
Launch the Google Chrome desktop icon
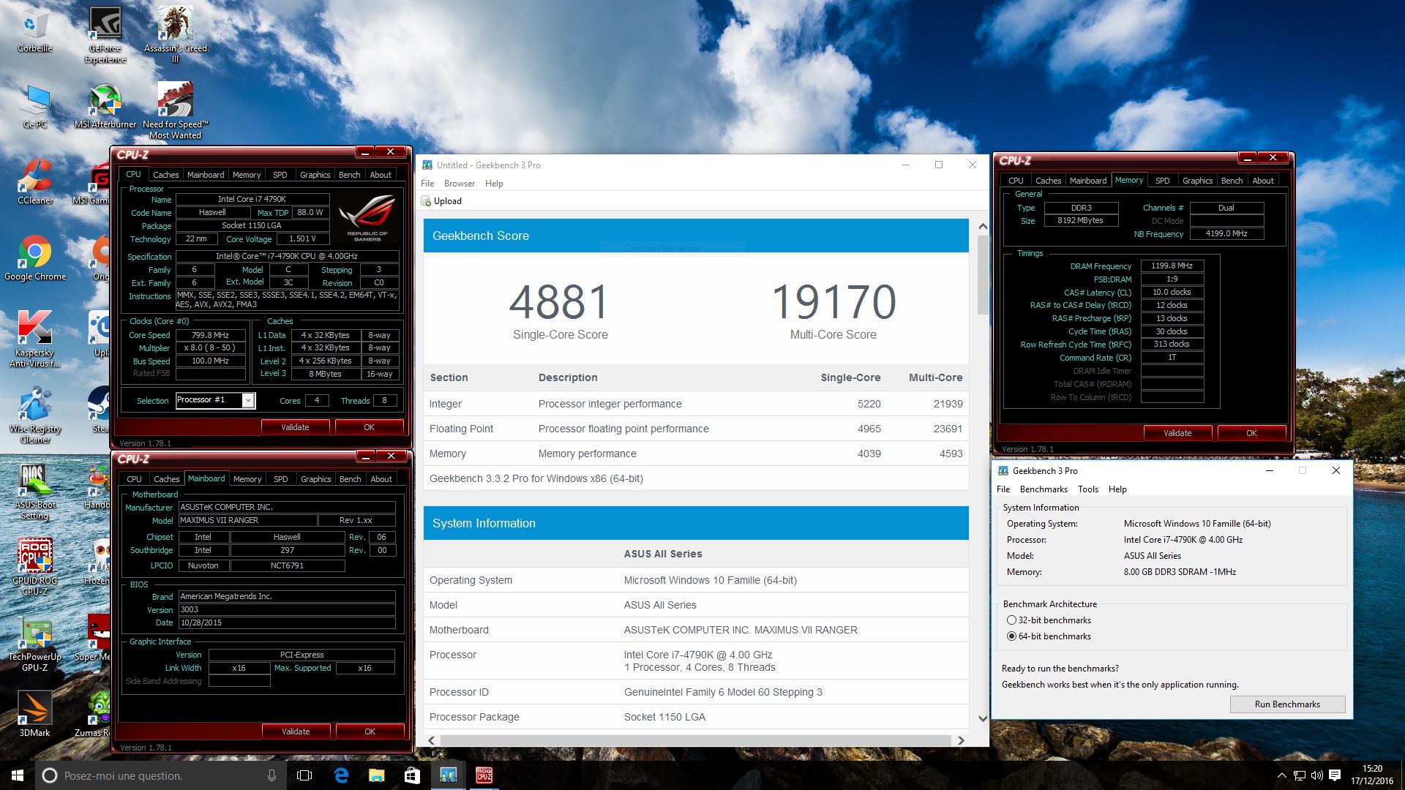pos(34,258)
